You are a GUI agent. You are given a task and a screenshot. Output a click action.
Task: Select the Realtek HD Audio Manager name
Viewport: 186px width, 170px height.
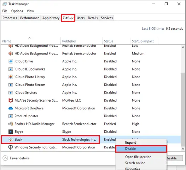pos(35,124)
